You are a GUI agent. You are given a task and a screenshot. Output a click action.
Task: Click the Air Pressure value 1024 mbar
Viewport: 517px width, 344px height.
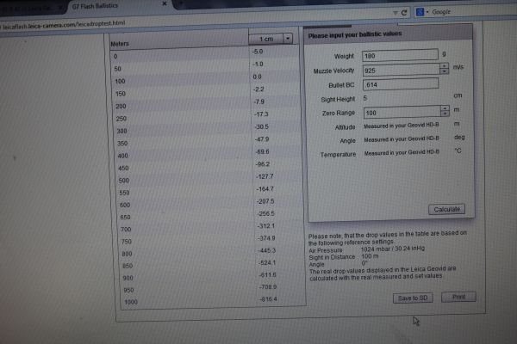click(393, 249)
